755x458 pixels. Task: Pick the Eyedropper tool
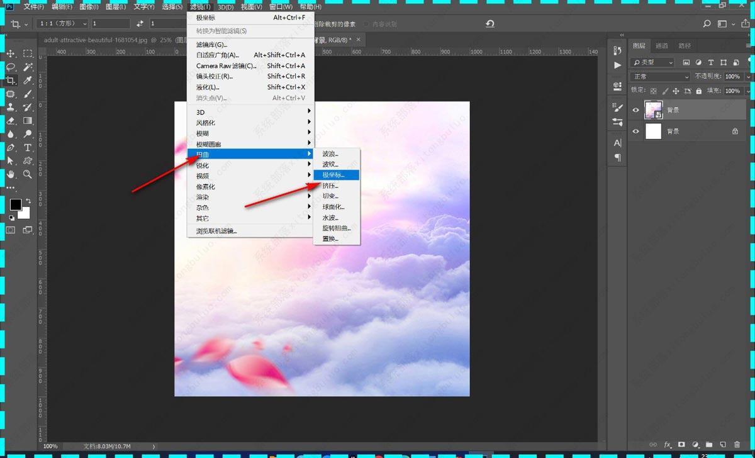[28, 81]
